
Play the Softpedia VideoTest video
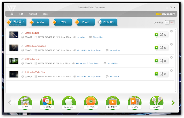pyautogui.click(x=156, y=74)
